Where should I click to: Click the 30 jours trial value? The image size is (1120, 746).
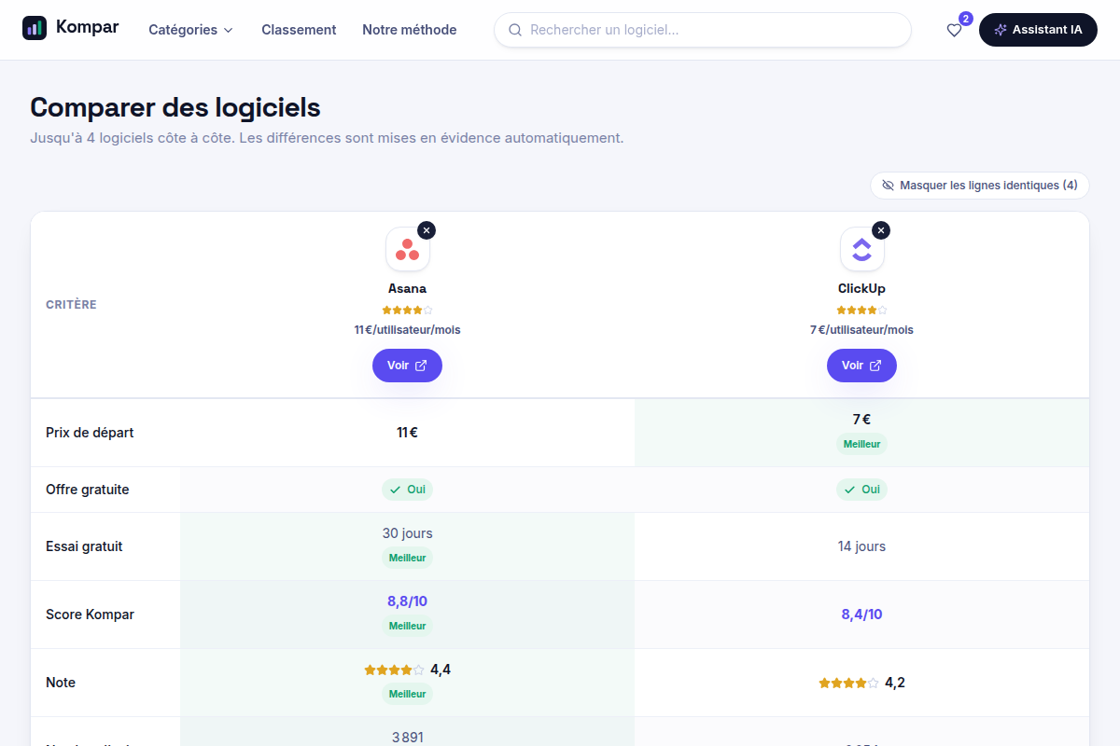coord(407,533)
